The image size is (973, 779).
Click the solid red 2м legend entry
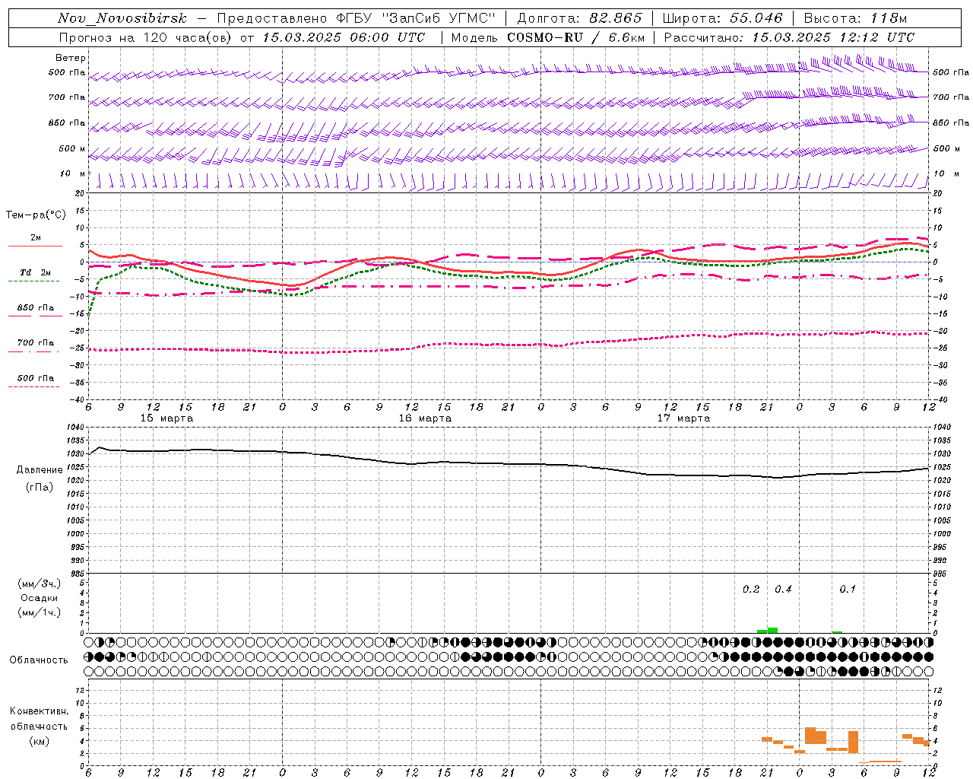click(x=35, y=240)
